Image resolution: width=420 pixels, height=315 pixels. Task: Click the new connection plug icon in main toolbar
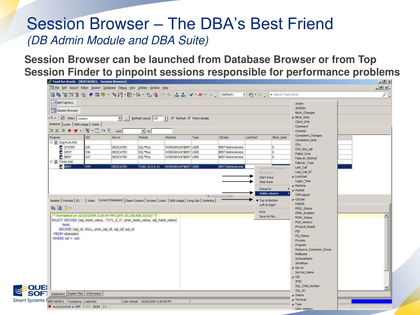(x=191, y=95)
